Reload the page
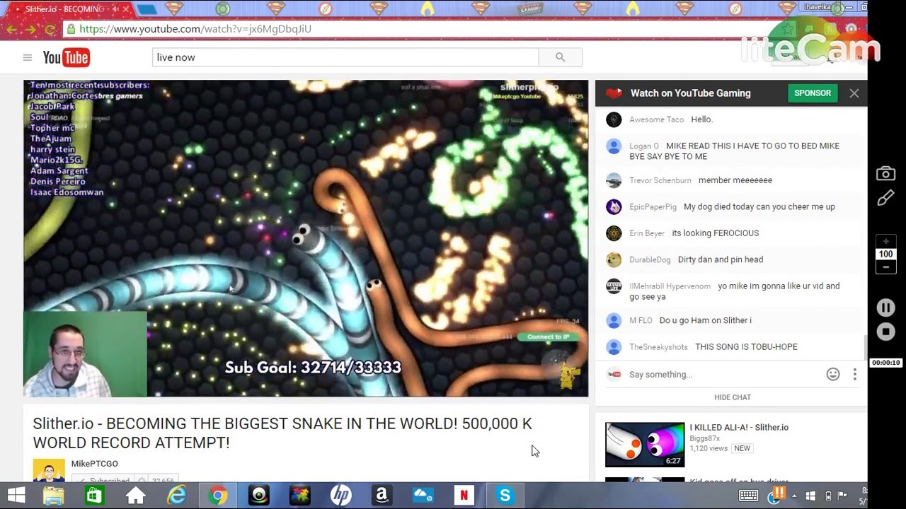This screenshot has width=906, height=509. pos(50,29)
